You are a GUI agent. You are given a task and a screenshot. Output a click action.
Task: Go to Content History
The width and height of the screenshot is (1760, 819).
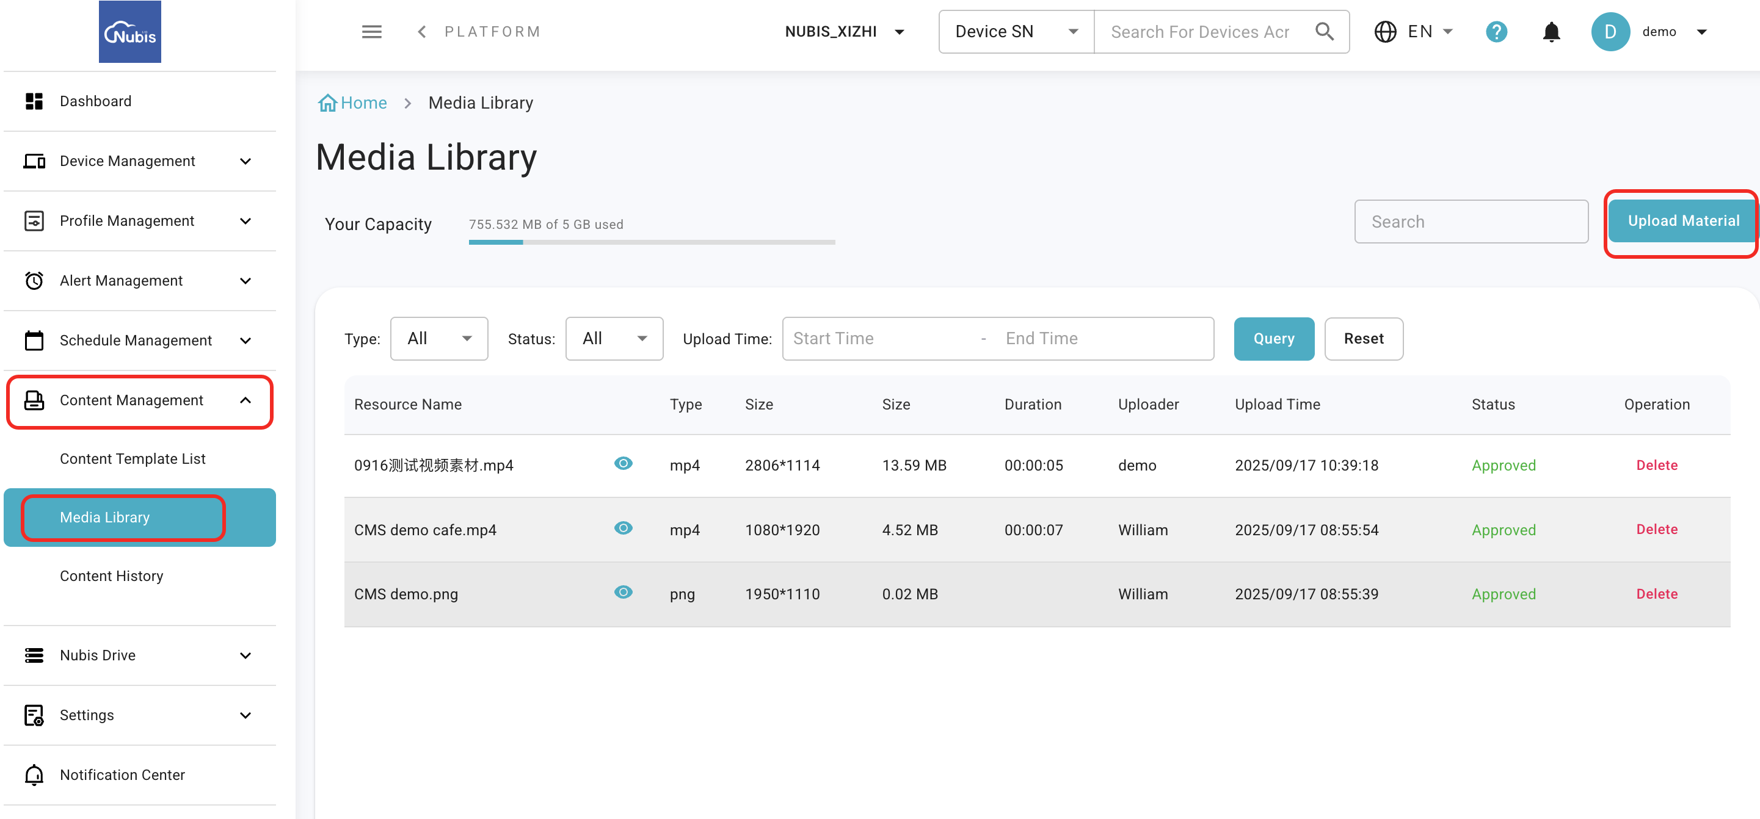[x=111, y=576]
